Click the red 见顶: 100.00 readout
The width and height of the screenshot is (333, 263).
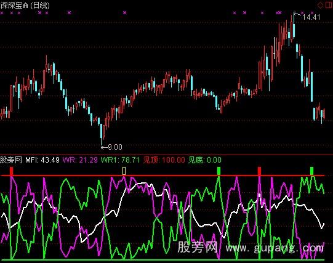164,160
